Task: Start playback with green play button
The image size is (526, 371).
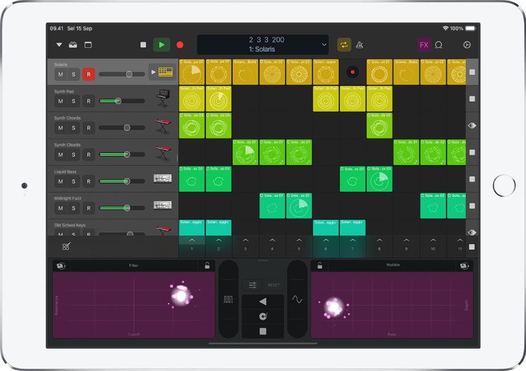Action: pyautogui.click(x=162, y=45)
